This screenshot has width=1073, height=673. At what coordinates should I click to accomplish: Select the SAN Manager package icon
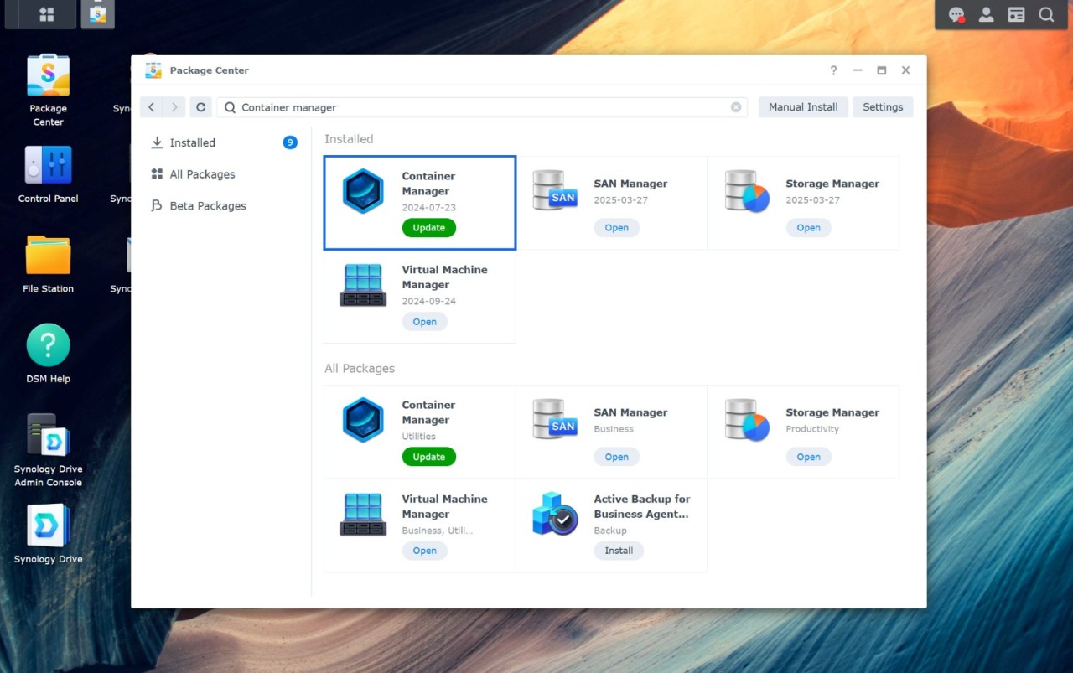click(x=554, y=190)
